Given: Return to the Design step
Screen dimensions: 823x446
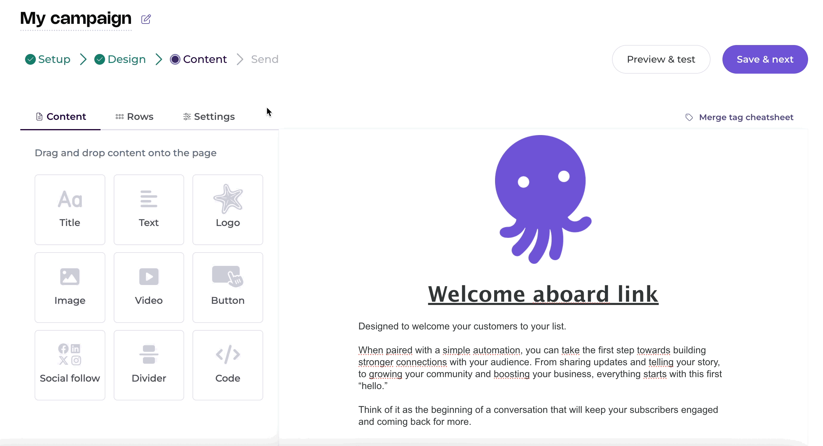Looking at the screenshot, I should tap(120, 59).
